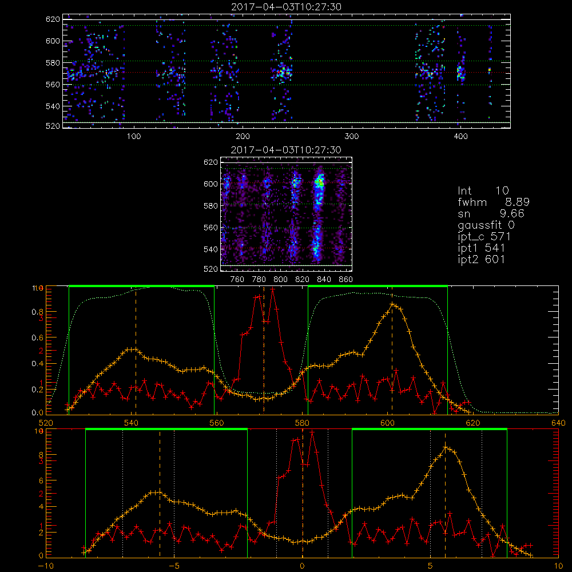
Task: Click y-axis tick 0.6 on upper profile plot
Action: coord(37,337)
